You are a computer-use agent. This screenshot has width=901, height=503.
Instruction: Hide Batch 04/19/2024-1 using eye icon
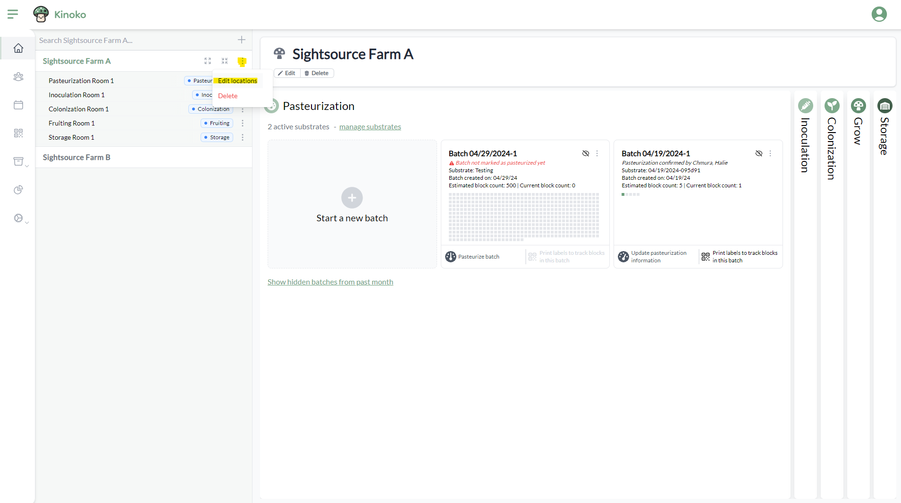click(x=759, y=153)
